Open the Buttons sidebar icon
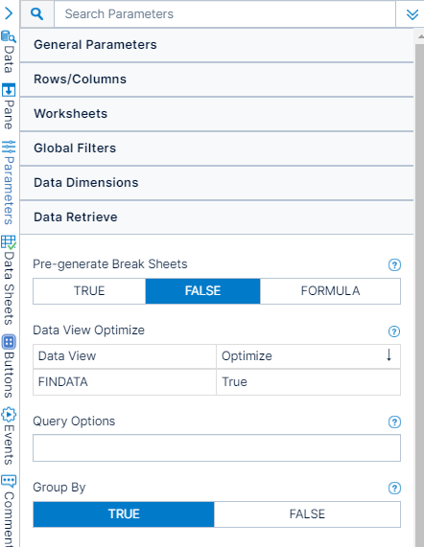Viewport: 424px width, 547px height. [9, 342]
